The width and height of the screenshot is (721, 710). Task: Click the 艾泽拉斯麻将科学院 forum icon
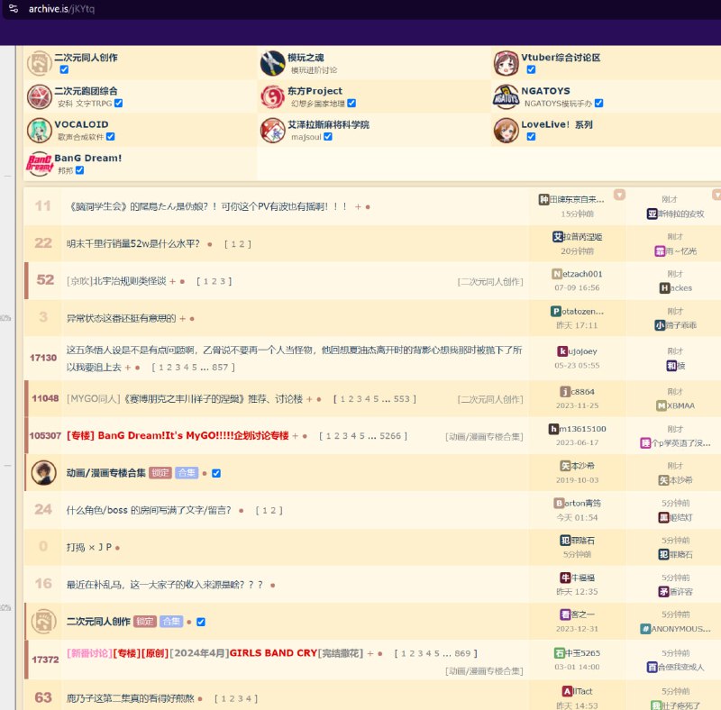pyautogui.click(x=273, y=131)
